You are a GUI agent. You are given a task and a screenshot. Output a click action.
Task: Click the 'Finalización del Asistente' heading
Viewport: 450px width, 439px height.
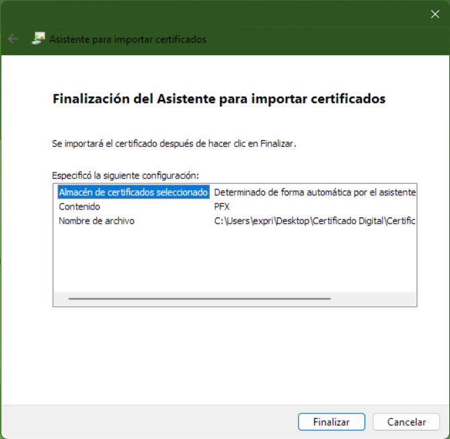tap(219, 99)
